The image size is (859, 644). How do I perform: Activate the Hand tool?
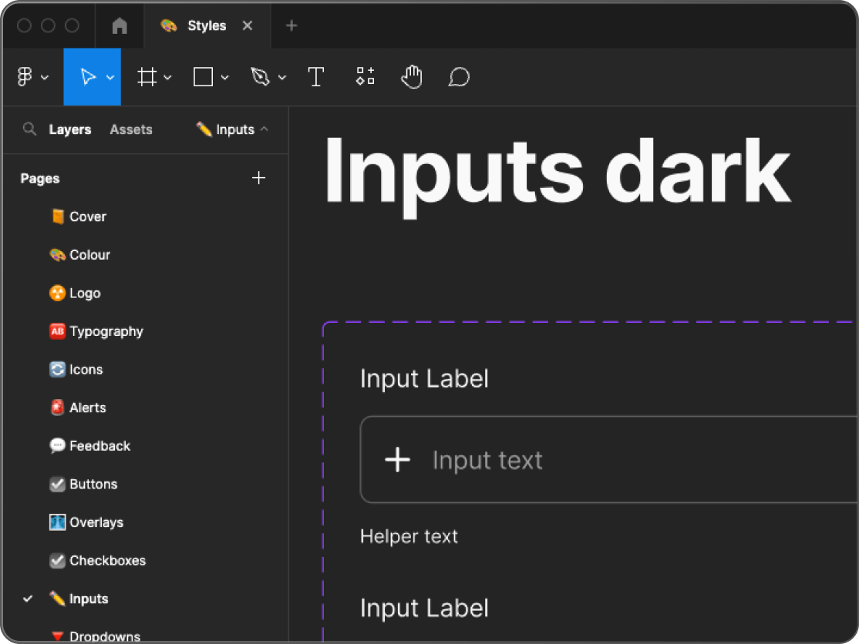pos(412,77)
